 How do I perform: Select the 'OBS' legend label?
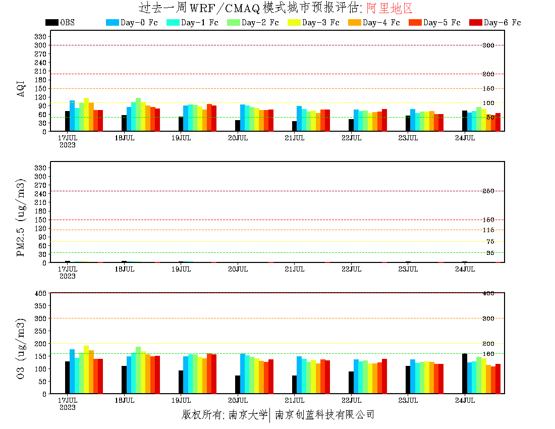click(67, 23)
